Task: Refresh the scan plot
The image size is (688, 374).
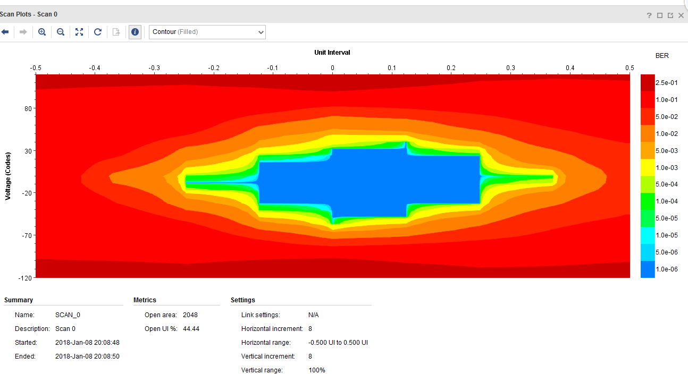Action: point(98,32)
